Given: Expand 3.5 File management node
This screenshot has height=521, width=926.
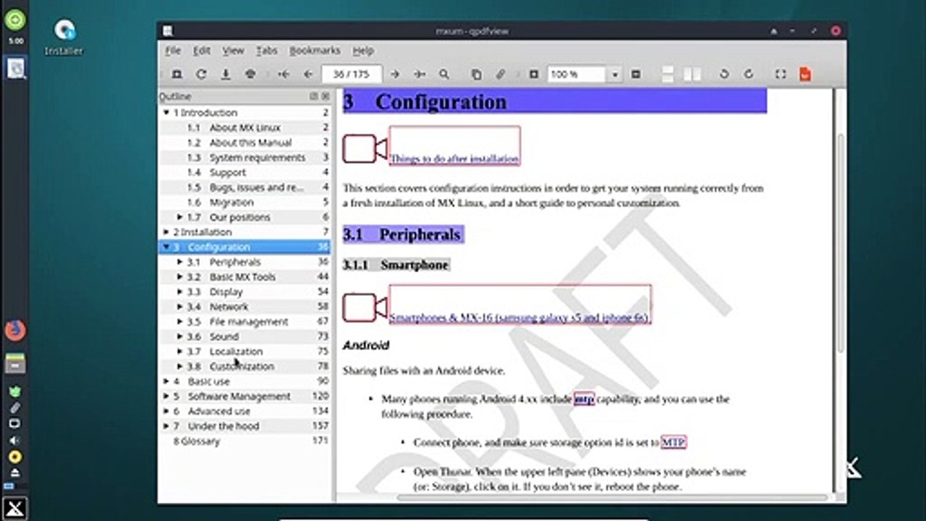Looking at the screenshot, I should tap(180, 321).
